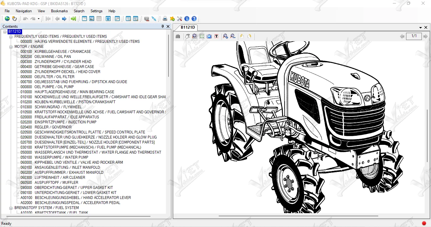The image size is (431, 227).
Task: Collapse the BRENNSTOFF SYSTEM / FUEL SYSTEM node
Action: (11, 208)
